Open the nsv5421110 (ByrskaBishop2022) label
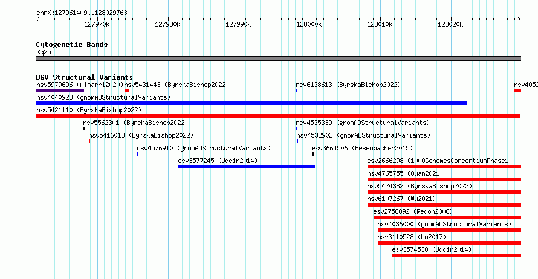This screenshot has height=279, width=538. point(89,110)
